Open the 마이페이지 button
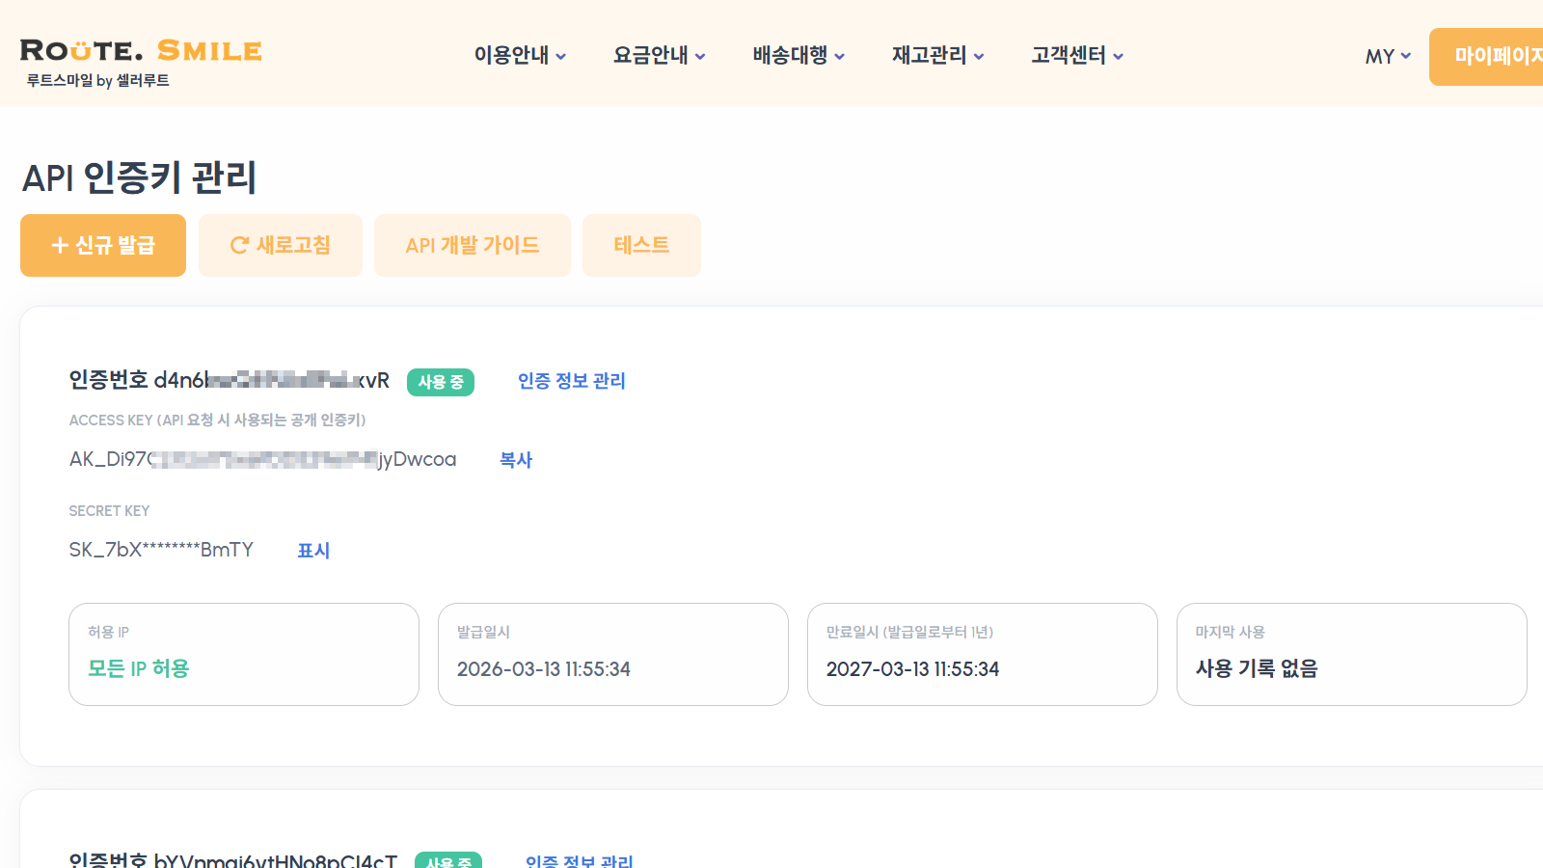Viewport: 1543px width, 868px height. (x=1495, y=57)
